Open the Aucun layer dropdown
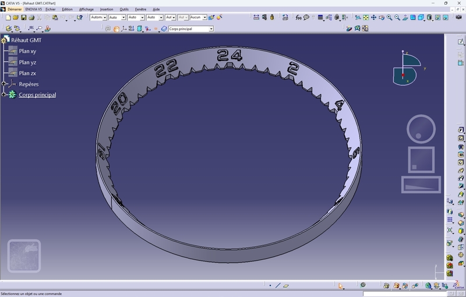466x297 pixels. [x=203, y=17]
